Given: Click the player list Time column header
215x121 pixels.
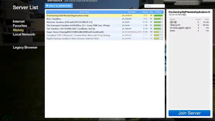Looking at the screenshot, I should [207, 19].
